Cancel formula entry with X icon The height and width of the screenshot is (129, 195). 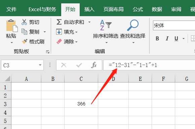click(64, 65)
